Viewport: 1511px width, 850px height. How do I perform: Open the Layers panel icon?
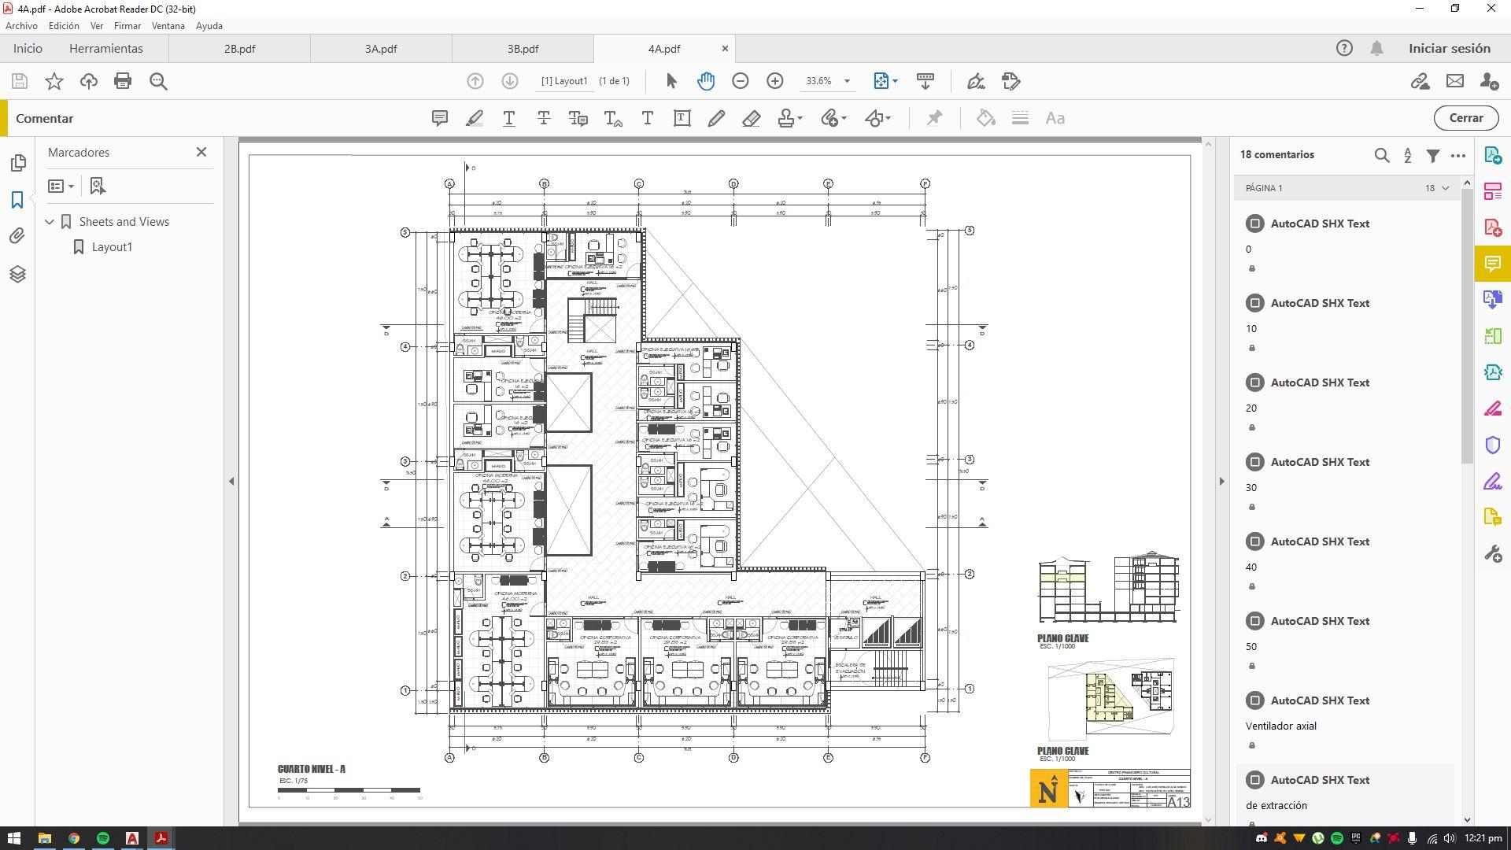point(17,274)
